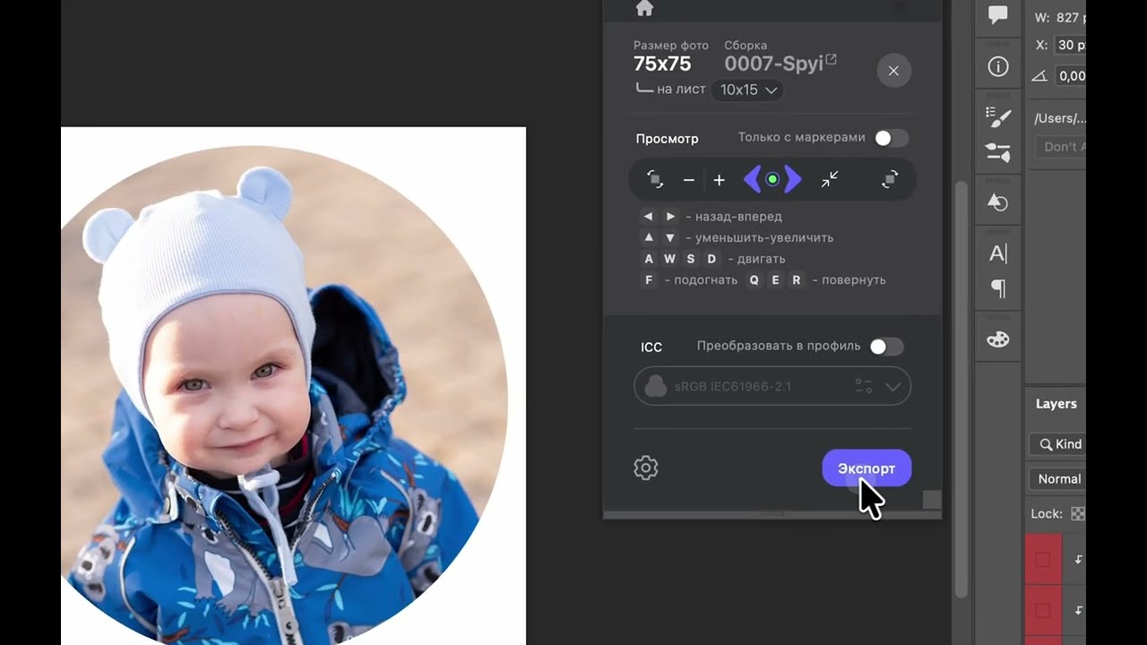
Task: Go to the plugin home icon
Action: (x=644, y=9)
